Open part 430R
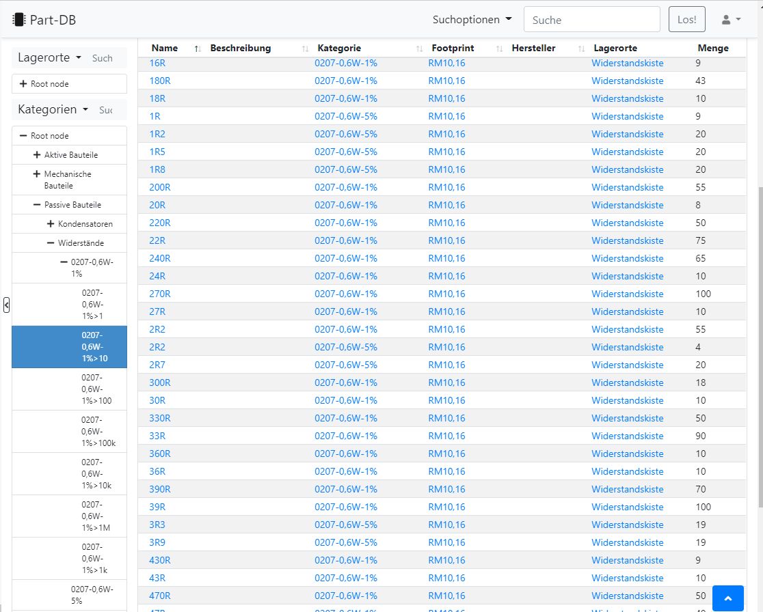This screenshot has height=612, width=763. coord(159,560)
